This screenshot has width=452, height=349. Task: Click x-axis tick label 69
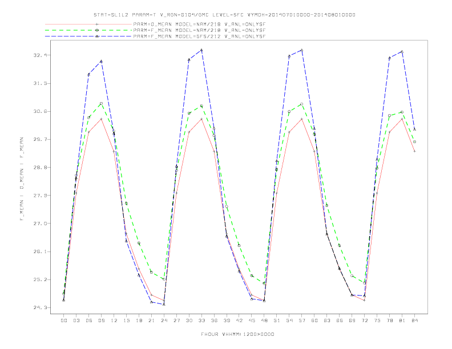coord(352,320)
